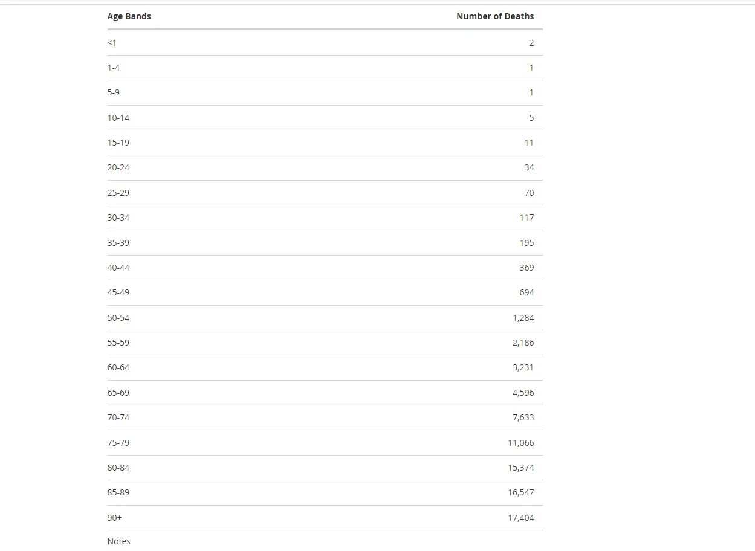Click the deaths value 70
The image size is (755, 551).
529,193
